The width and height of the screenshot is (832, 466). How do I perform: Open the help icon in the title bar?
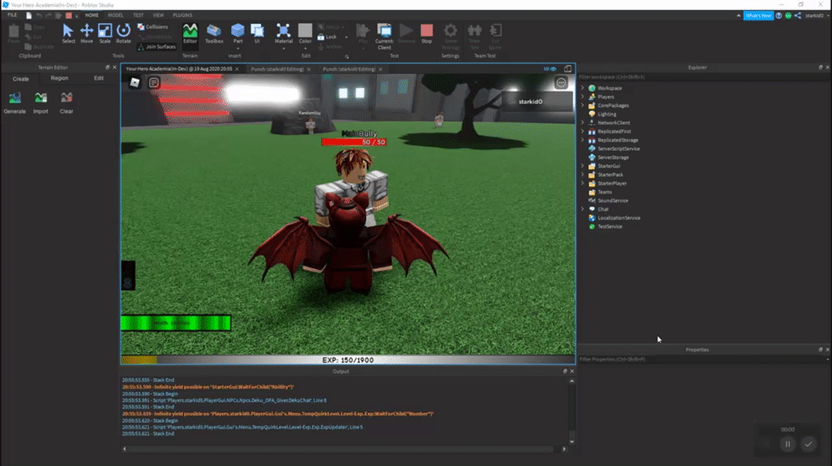pyautogui.click(x=779, y=15)
